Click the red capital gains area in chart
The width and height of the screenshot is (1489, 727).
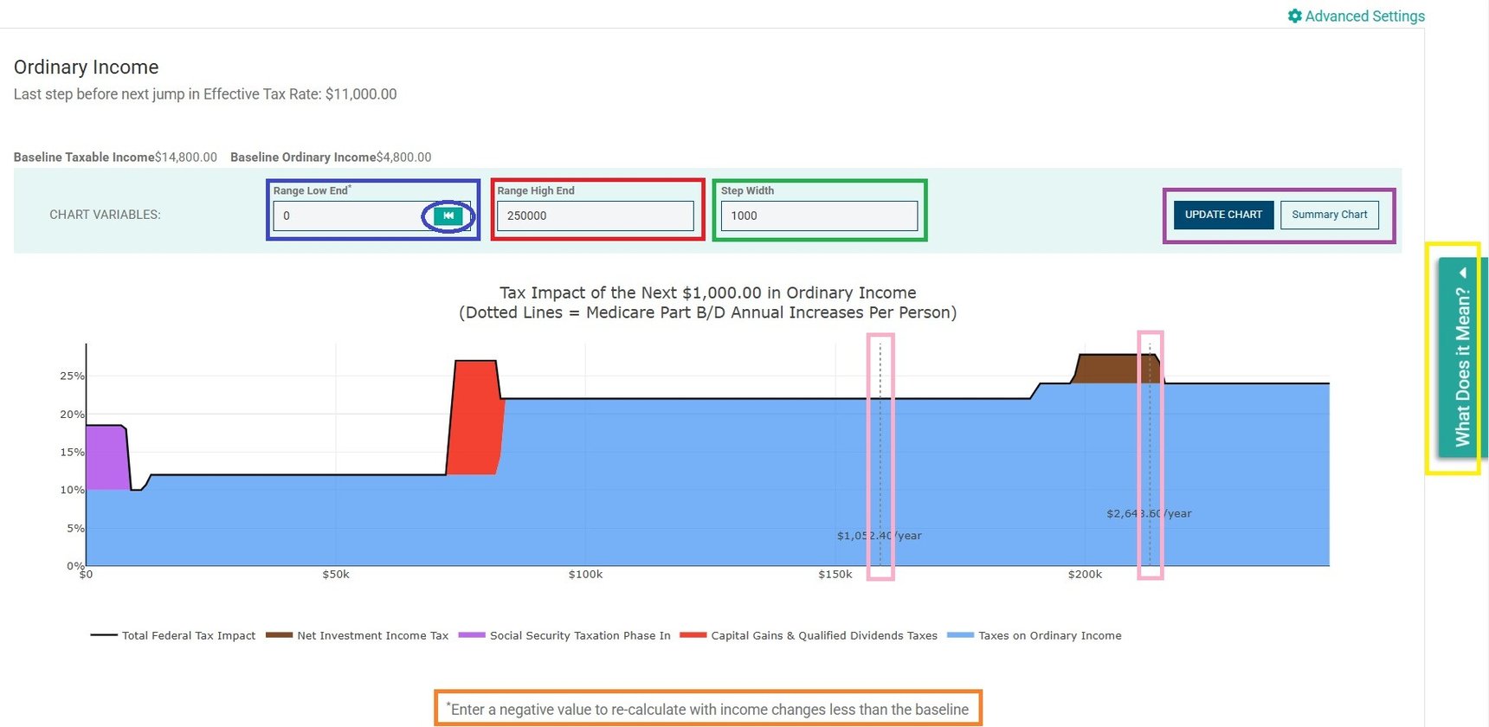(x=474, y=415)
